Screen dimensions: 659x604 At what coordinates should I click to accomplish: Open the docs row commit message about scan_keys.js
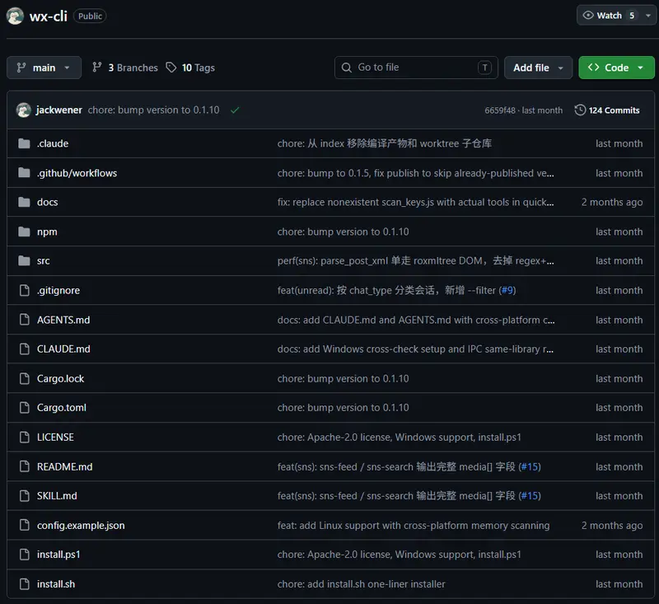(416, 202)
